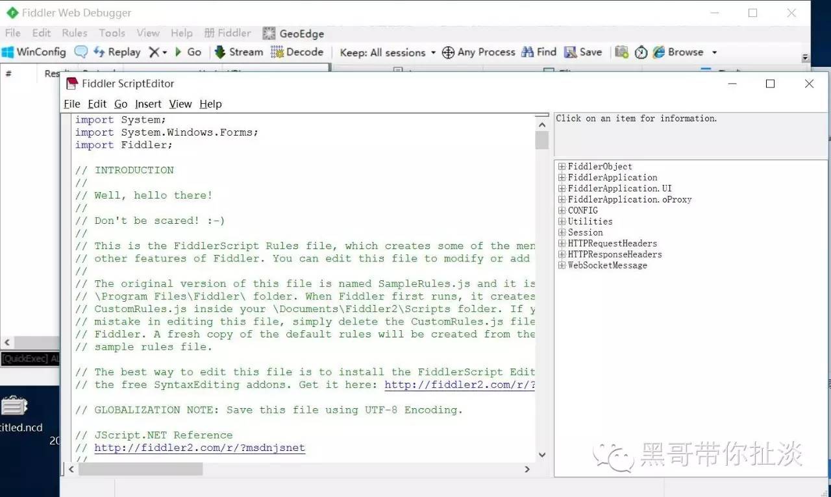The width and height of the screenshot is (831, 497).
Task: Click the Find binoculars icon
Action: click(527, 52)
